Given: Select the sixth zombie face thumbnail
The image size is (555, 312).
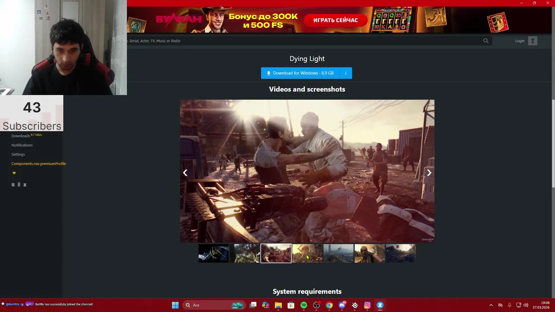Looking at the screenshot, I should click(x=369, y=253).
